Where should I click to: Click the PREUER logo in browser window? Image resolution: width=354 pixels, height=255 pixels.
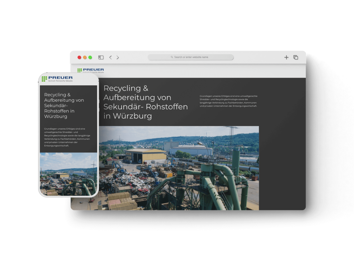click(x=91, y=70)
